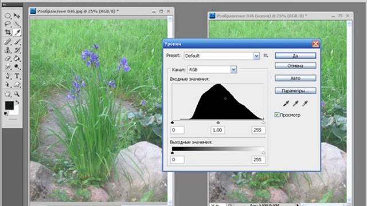Image resolution: width=367 pixels, height=206 pixels.
Task: Swap foreground and background colors
Action: [x=17, y=102]
